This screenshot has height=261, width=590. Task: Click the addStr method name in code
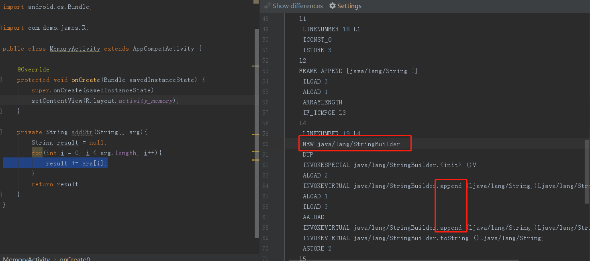point(82,132)
